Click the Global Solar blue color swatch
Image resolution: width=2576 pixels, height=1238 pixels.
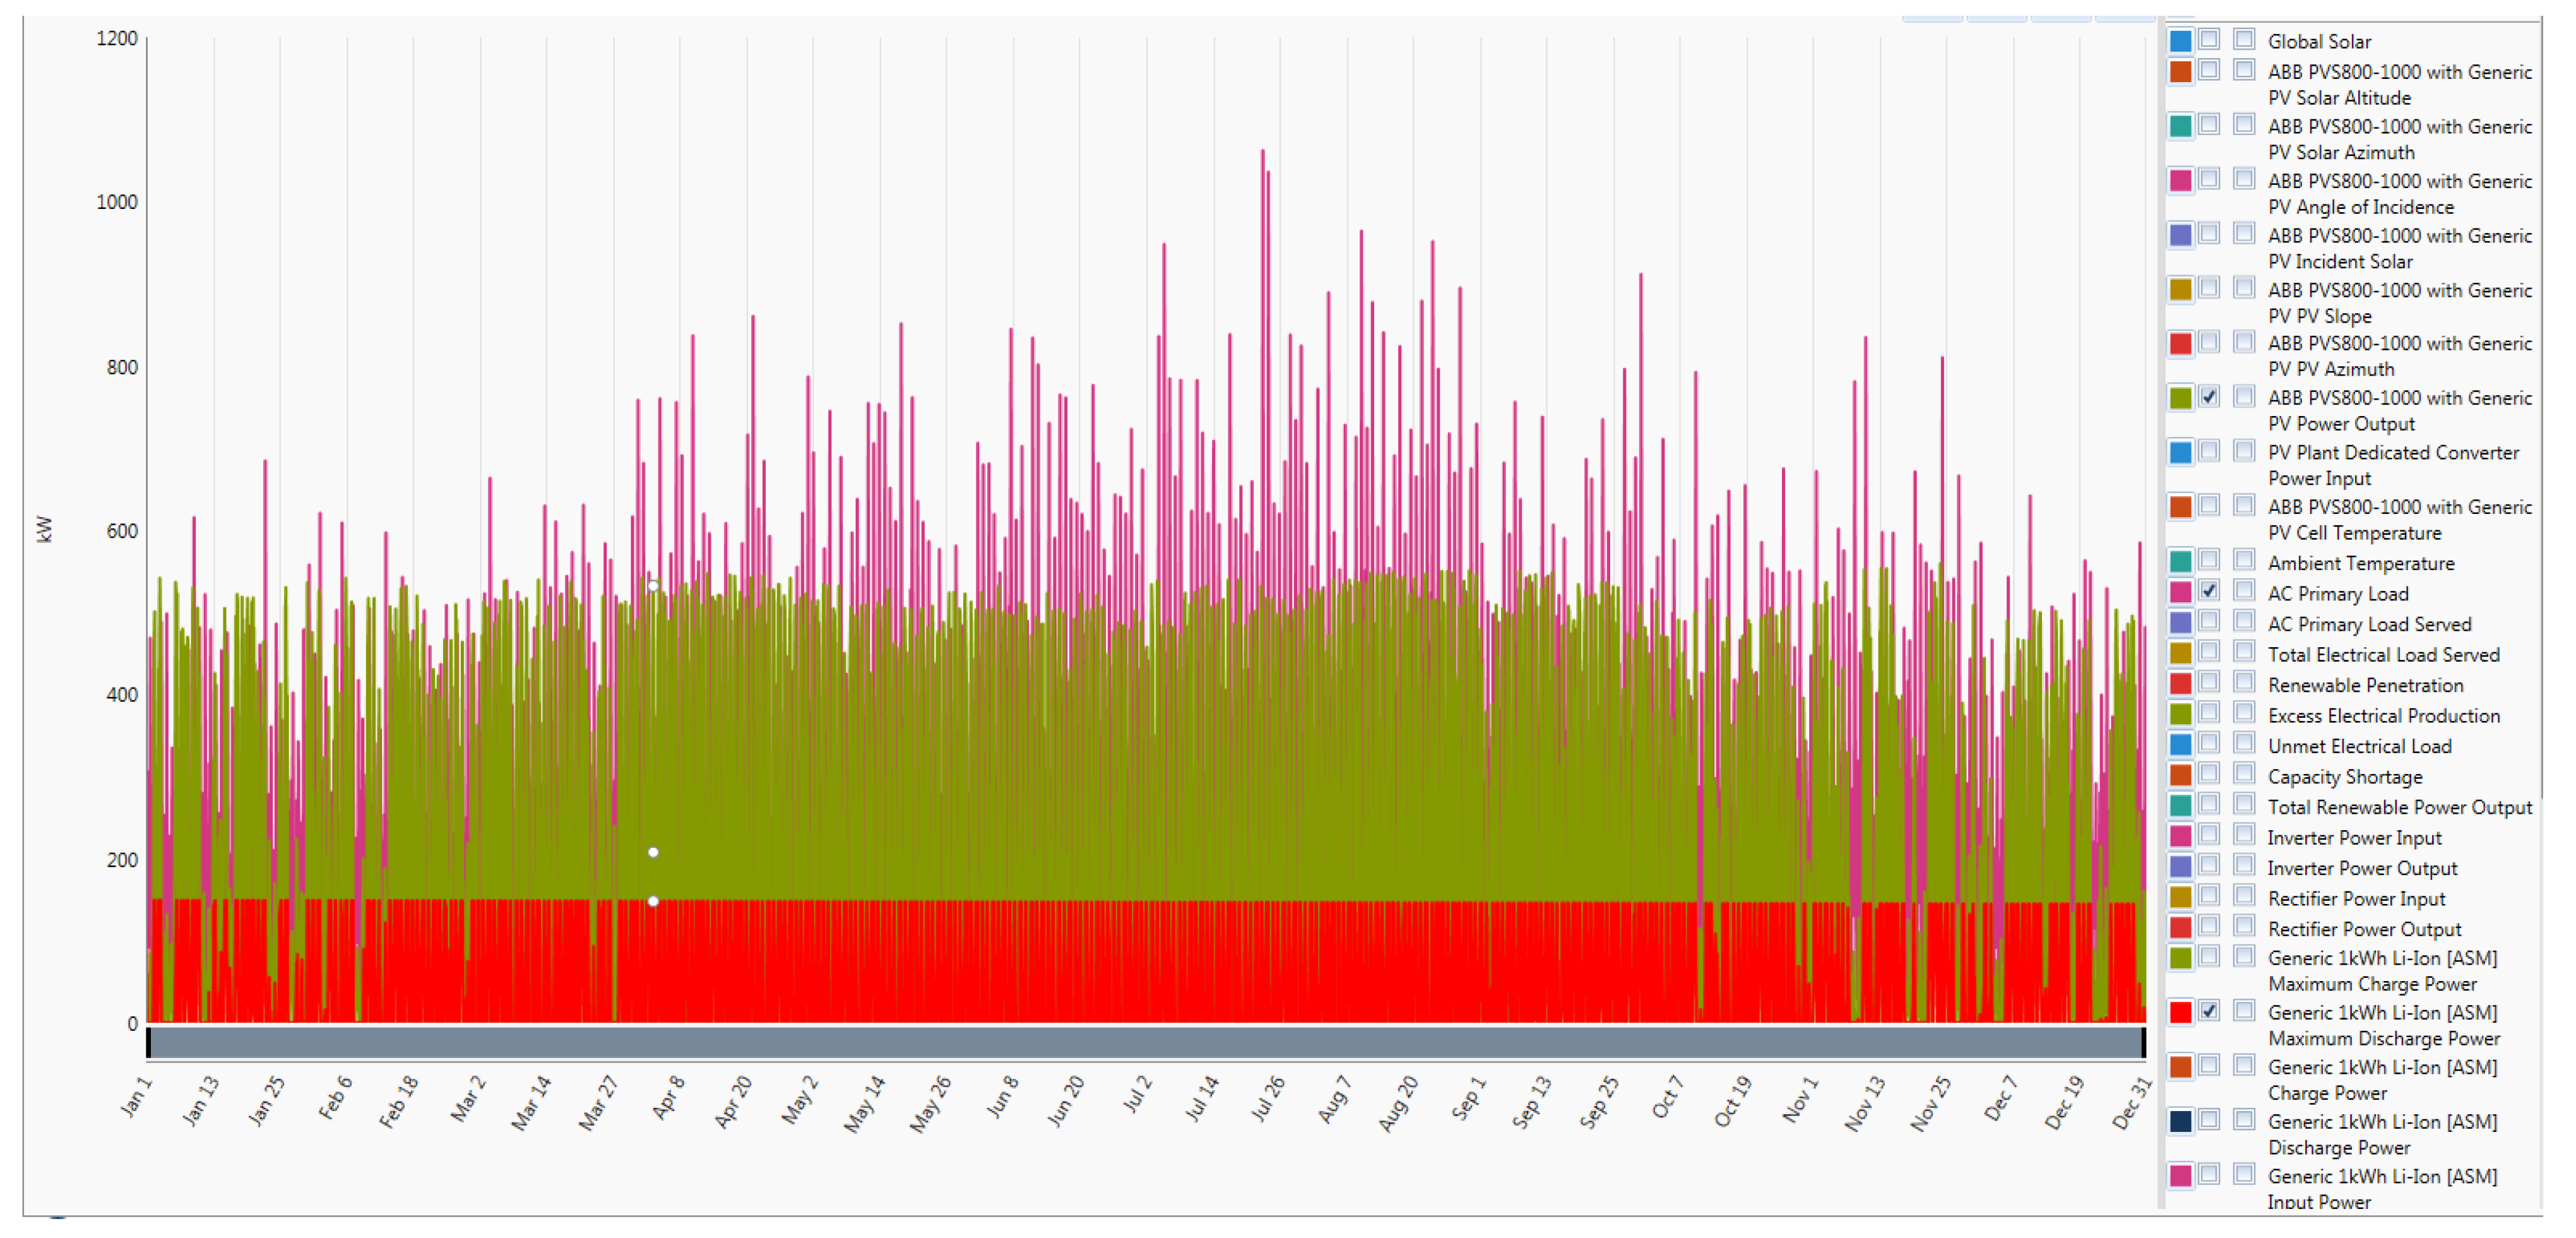coord(2180,41)
